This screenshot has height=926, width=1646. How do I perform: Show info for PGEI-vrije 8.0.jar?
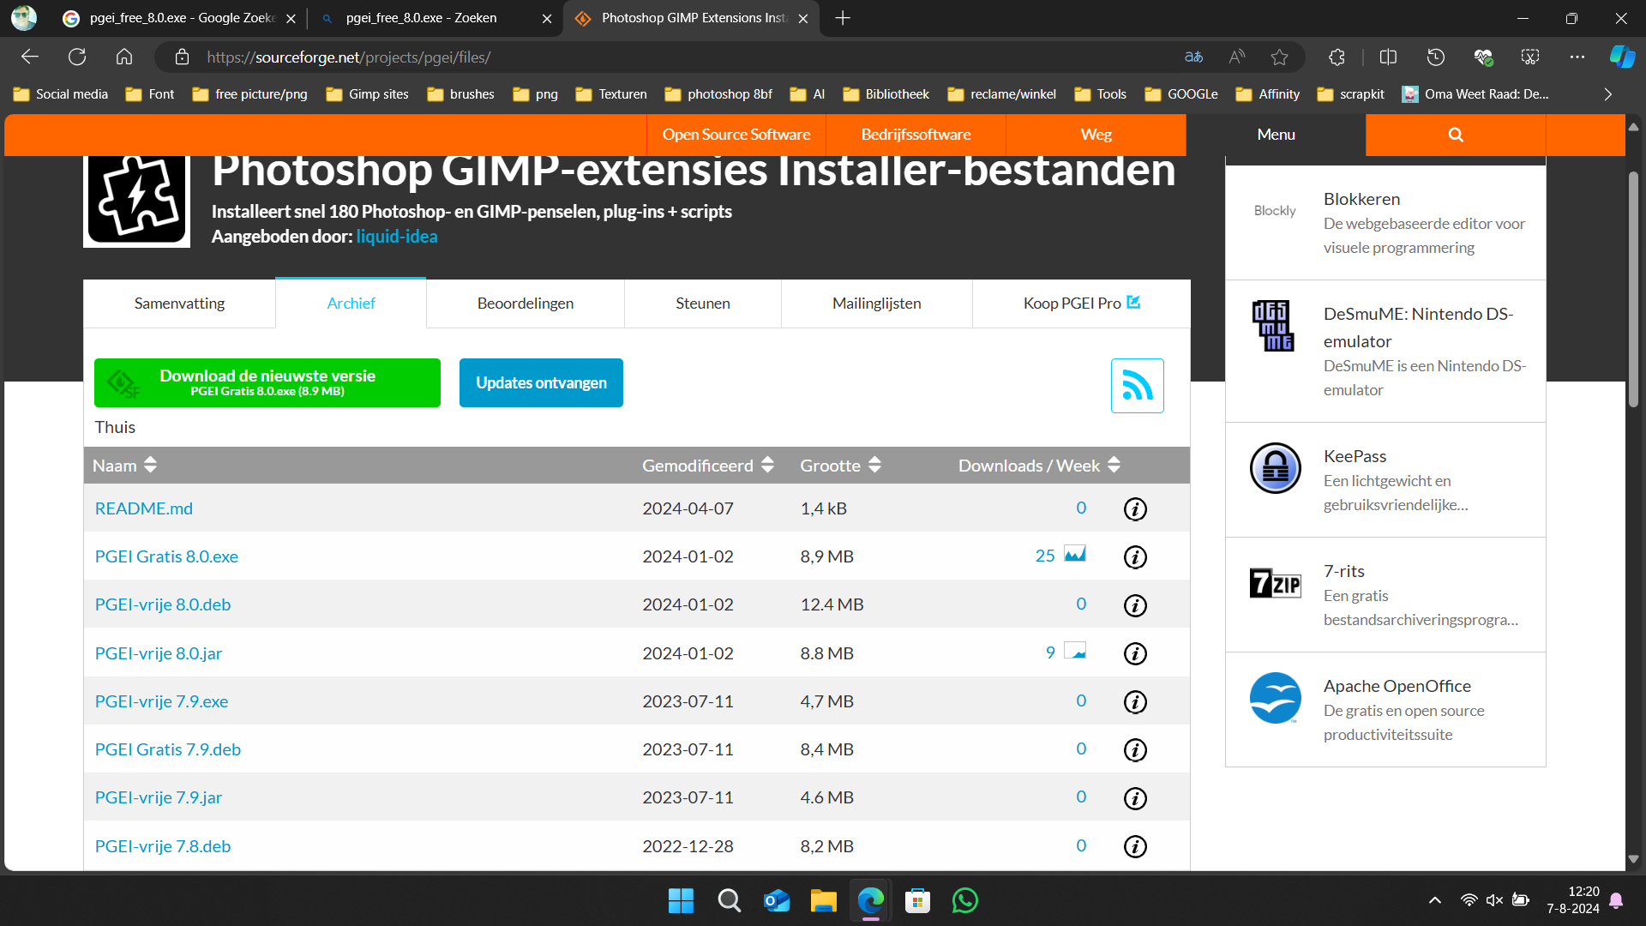[x=1135, y=653]
